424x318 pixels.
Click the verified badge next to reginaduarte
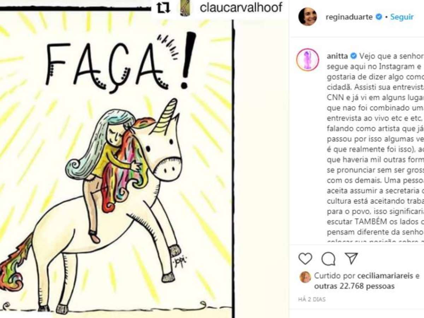click(379, 17)
